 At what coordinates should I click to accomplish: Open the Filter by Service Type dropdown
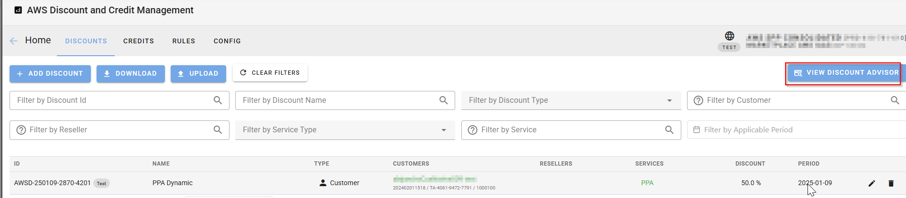[x=444, y=130]
